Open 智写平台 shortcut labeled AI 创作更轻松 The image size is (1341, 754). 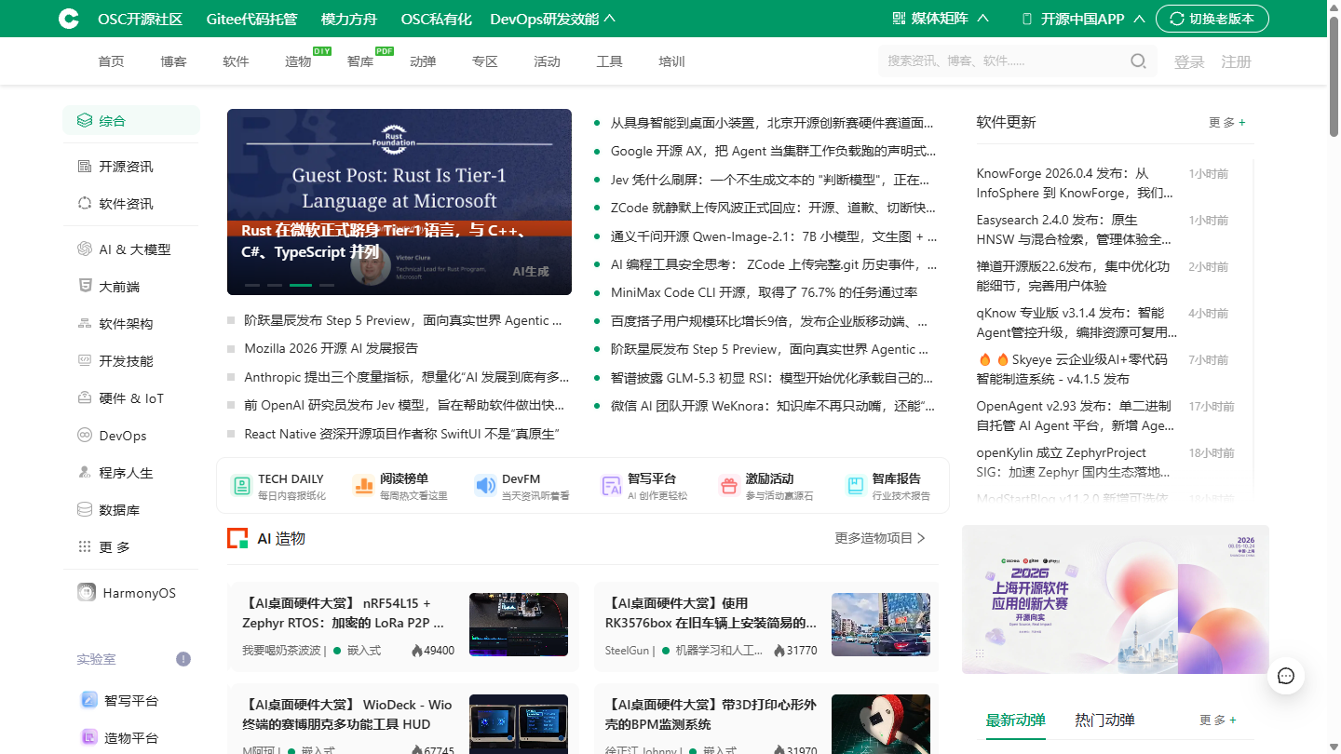click(644, 486)
